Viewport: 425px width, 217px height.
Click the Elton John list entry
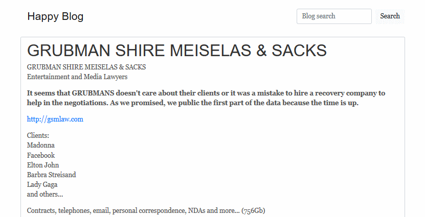point(43,165)
